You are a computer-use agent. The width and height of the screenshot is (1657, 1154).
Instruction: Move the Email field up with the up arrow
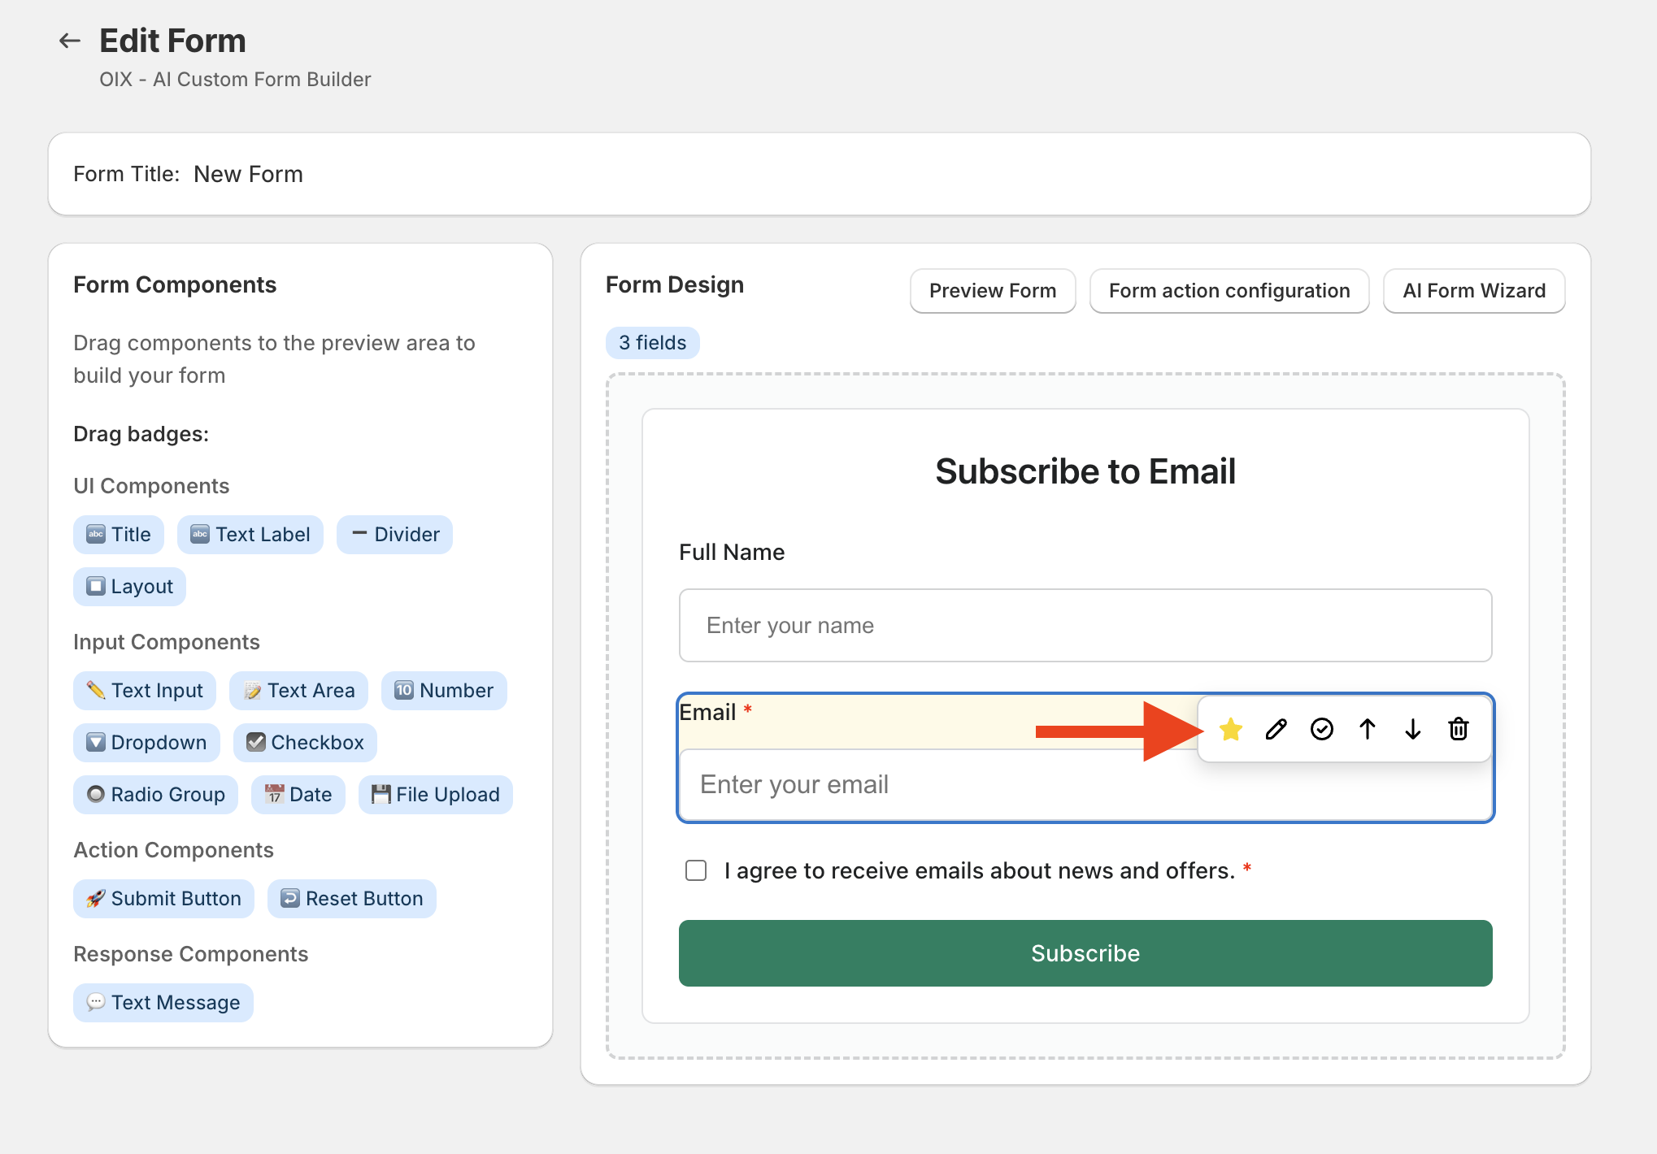(x=1368, y=729)
